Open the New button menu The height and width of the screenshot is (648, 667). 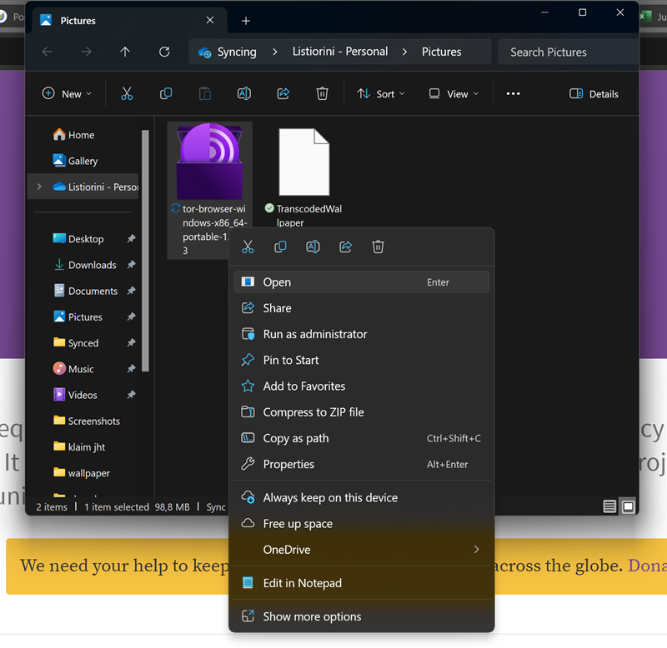point(68,94)
